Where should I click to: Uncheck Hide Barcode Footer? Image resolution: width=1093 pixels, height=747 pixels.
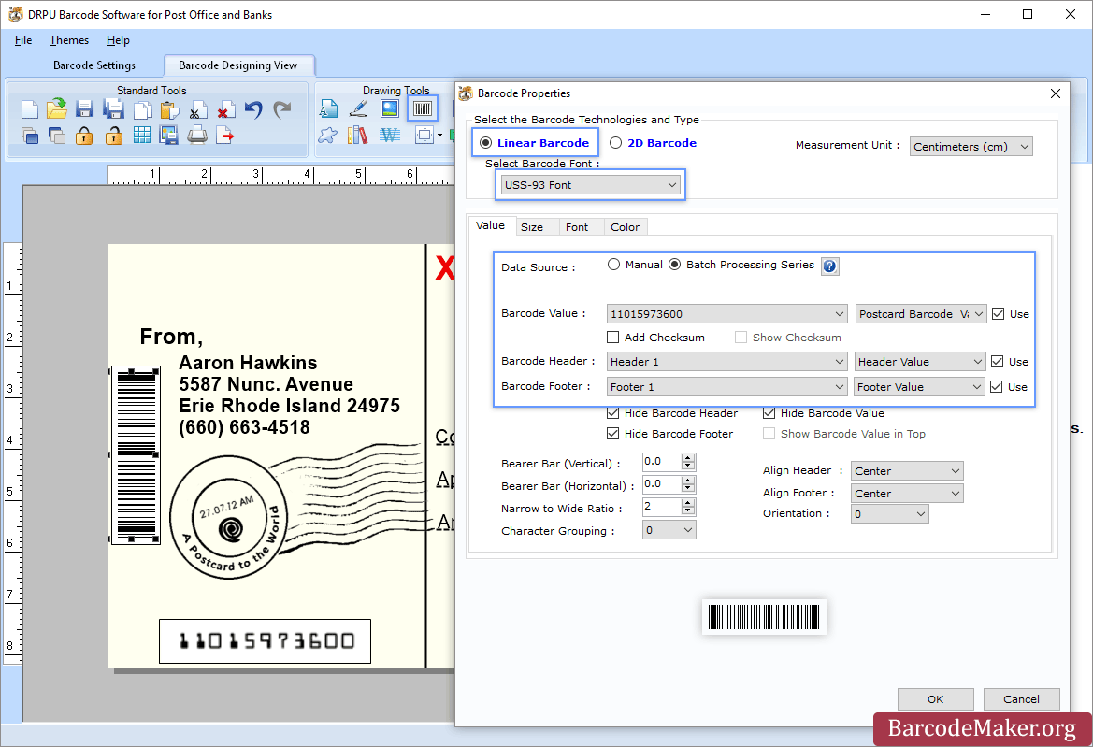[x=612, y=434]
